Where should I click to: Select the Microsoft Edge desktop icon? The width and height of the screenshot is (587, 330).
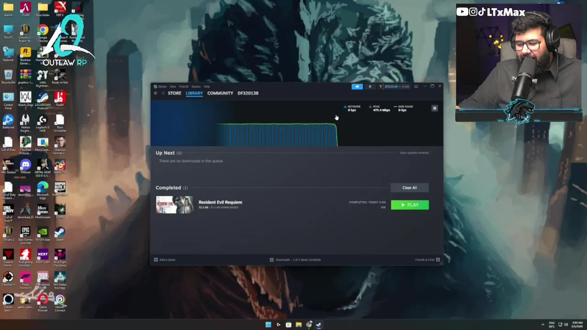[x=43, y=191]
